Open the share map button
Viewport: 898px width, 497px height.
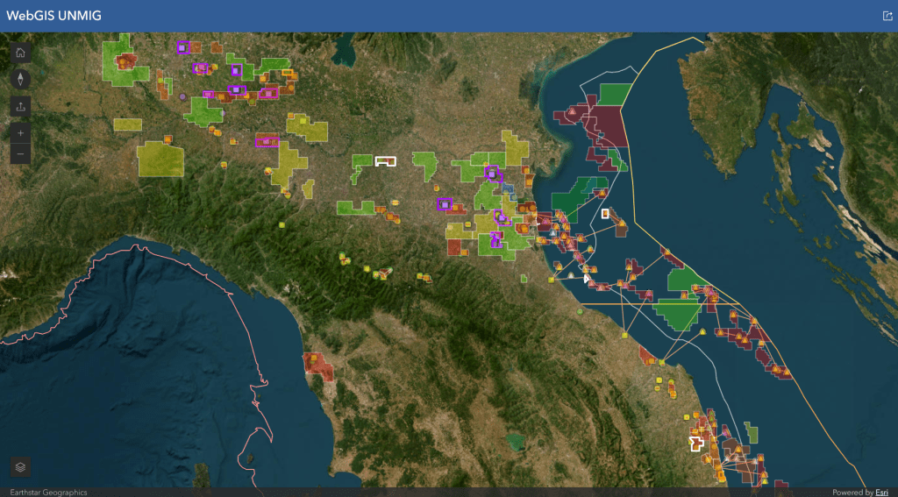(x=20, y=106)
